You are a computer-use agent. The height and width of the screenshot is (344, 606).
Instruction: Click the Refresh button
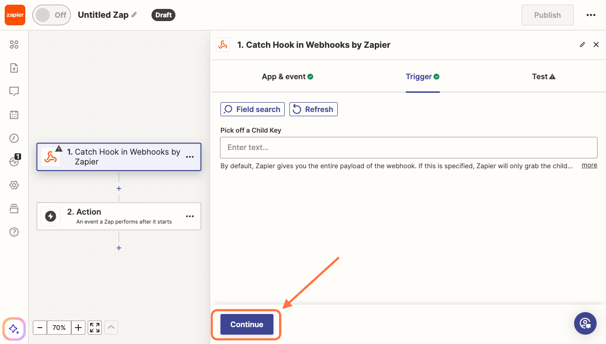(x=313, y=109)
